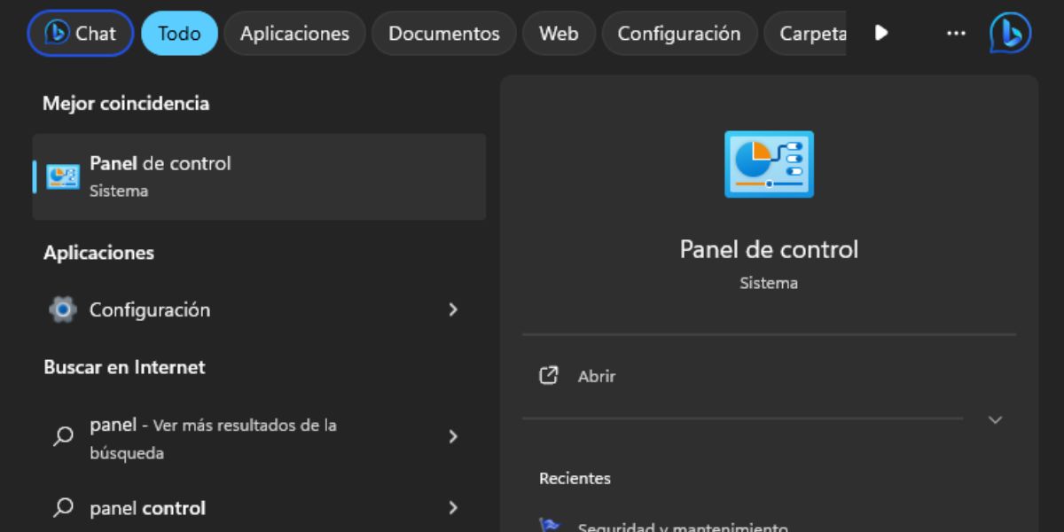Expand Configuración result chevron
Screen dimensions: 1064x532
(453, 309)
